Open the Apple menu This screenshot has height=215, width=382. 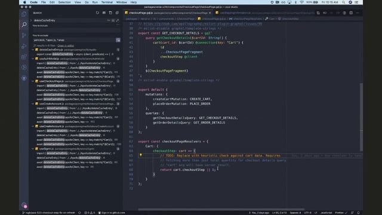tap(24, 2)
